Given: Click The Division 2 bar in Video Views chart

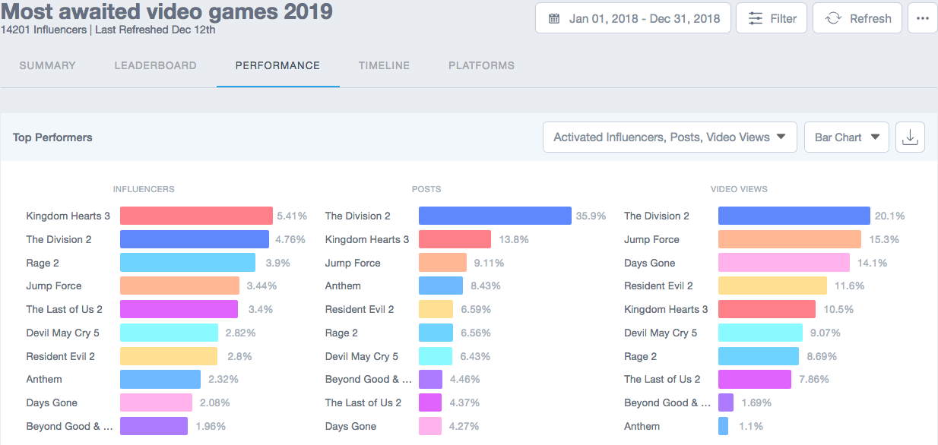Looking at the screenshot, I should pyautogui.click(x=794, y=216).
